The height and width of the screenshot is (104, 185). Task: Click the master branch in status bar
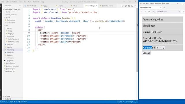click(x=2, y=102)
